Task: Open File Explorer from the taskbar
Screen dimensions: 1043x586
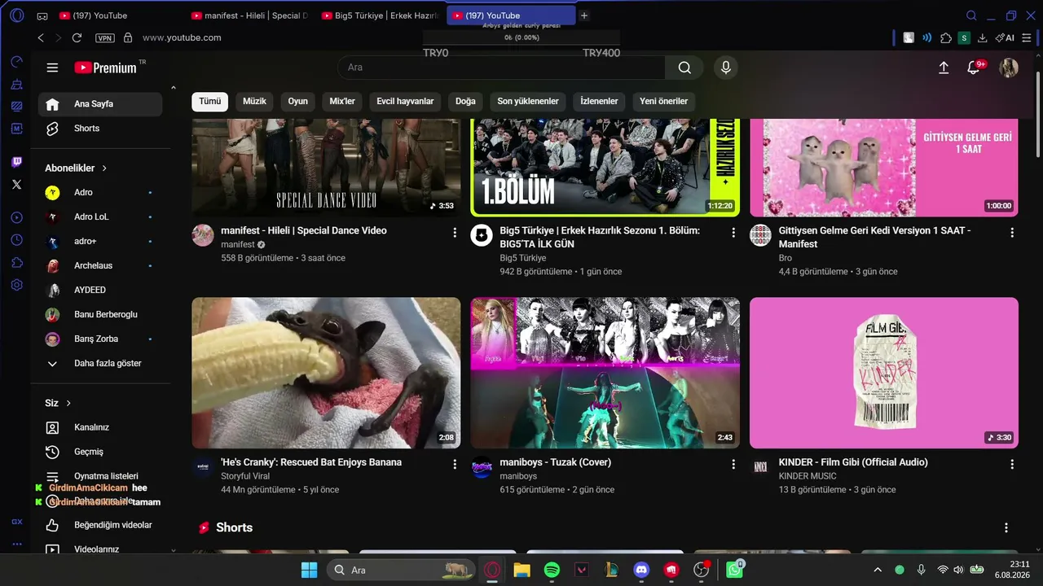Action: 521,570
